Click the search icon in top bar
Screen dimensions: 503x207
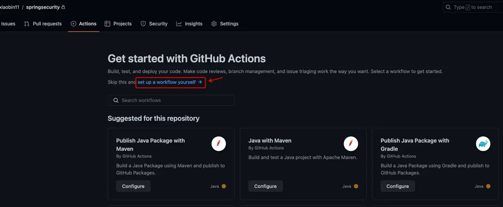pyautogui.click(x=448, y=7)
